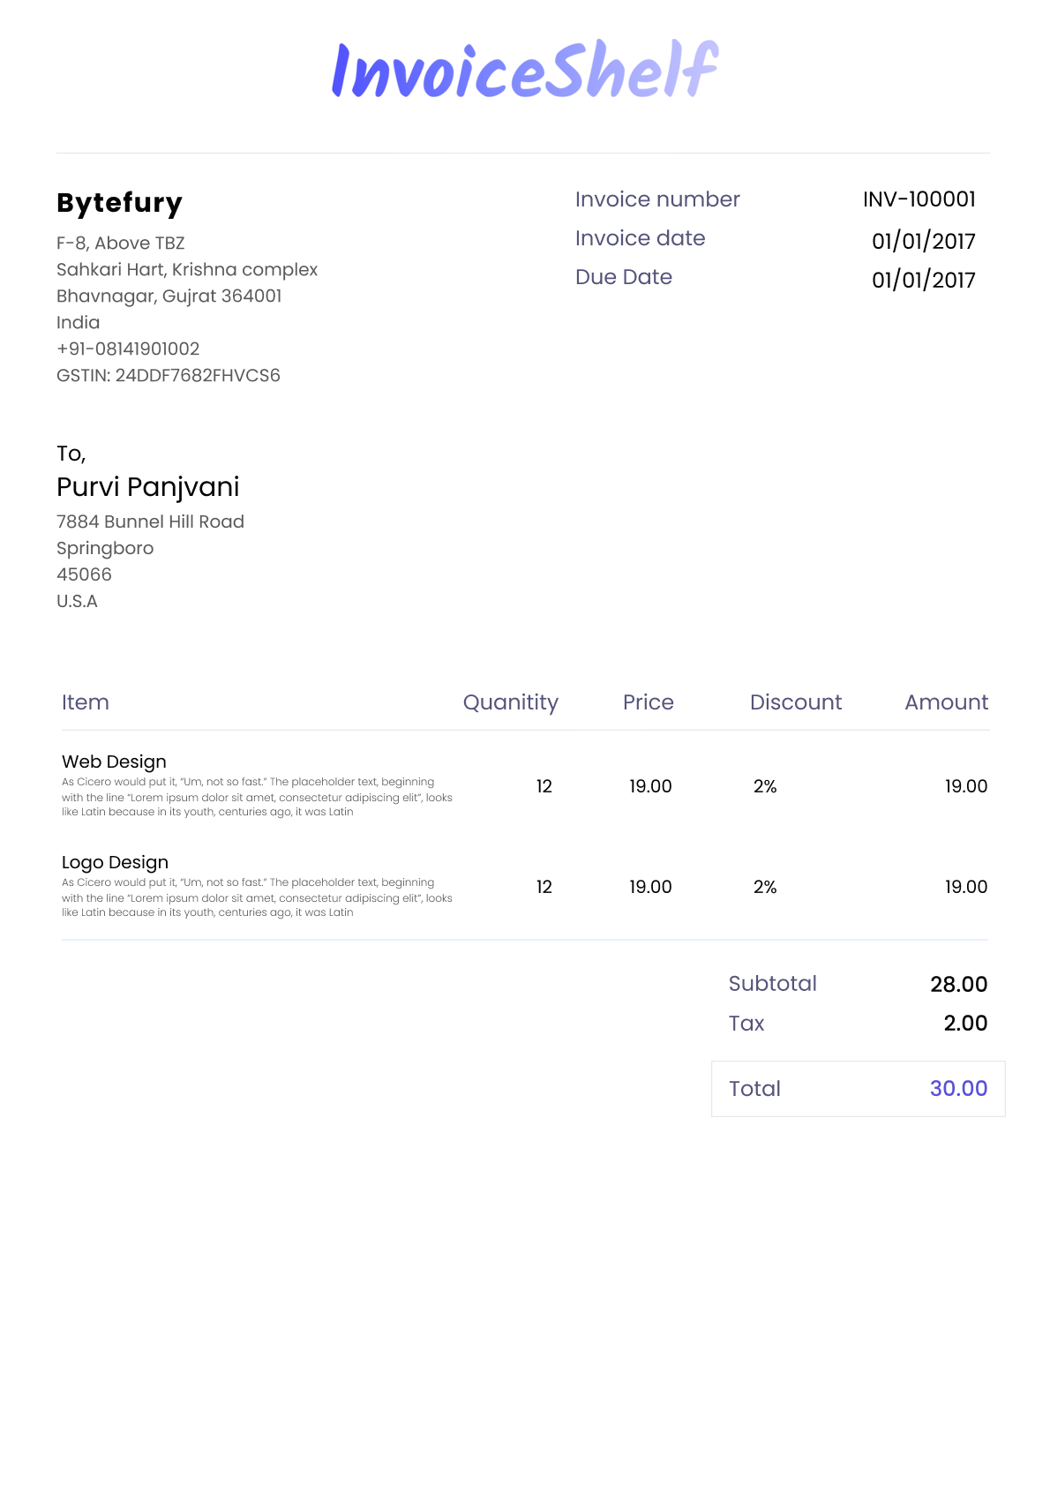Viewport: 1050px width, 1486px height.
Task: Click the phone number +91-08141901002
Action: [128, 349]
